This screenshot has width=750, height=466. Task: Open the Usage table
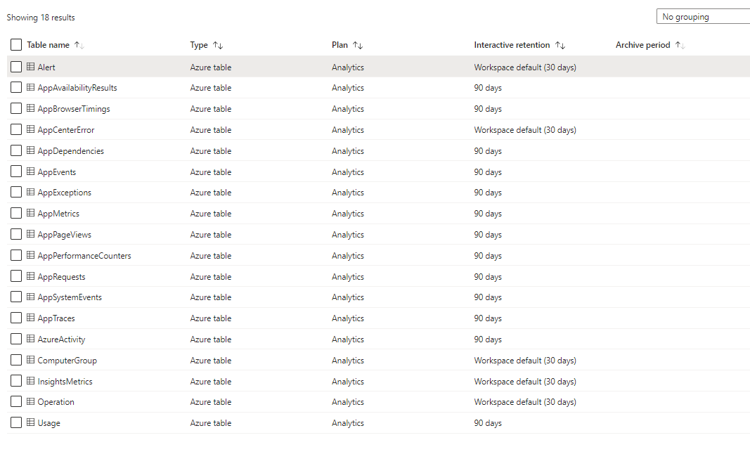[x=49, y=423]
